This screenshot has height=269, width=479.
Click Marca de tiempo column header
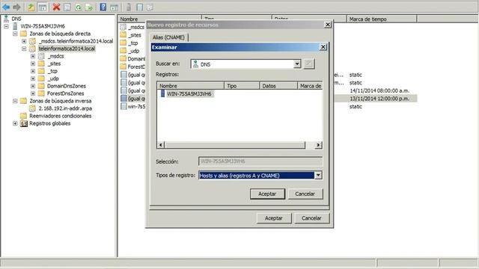pos(382,19)
